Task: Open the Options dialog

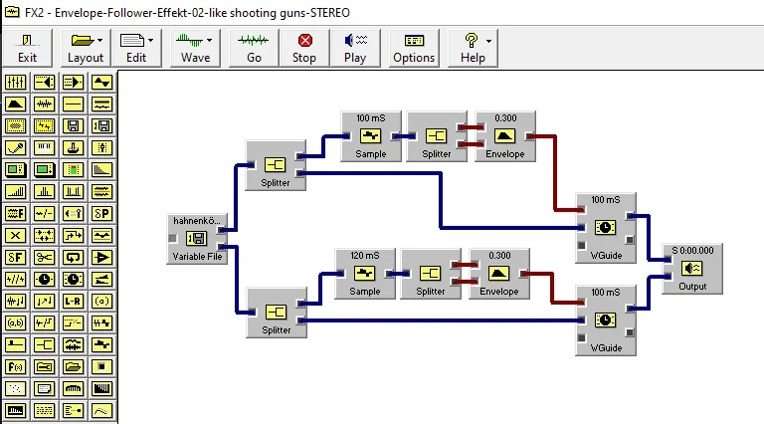Action: pyautogui.click(x=414, y=48)
